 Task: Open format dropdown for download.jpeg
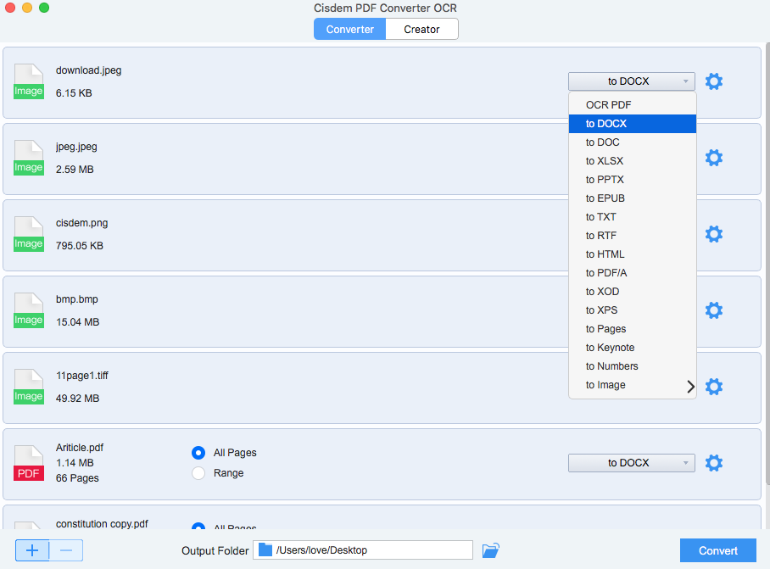(x=632, y=81)
